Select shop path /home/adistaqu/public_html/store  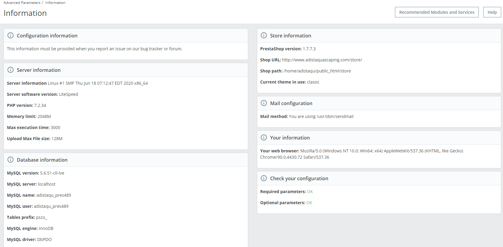coord(317,71)
